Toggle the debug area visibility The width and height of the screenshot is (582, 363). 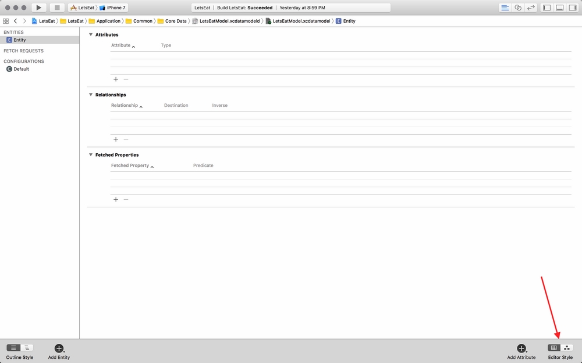click(559, 8)
